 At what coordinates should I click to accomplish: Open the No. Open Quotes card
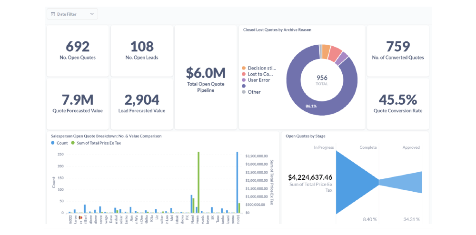coord(78,50)
